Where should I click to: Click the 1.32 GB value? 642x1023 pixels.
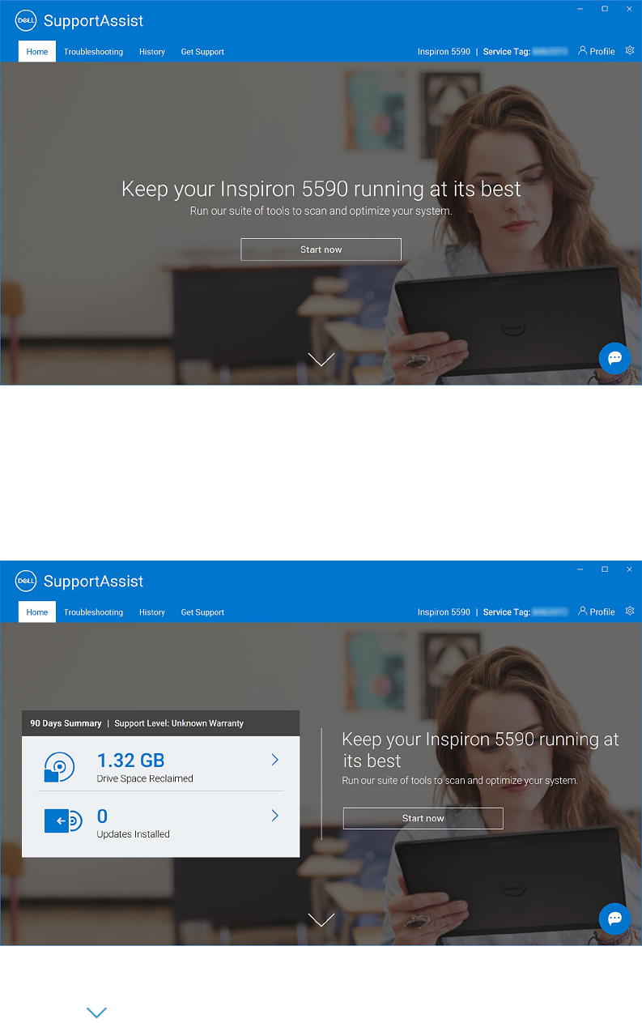click(130, 761)
